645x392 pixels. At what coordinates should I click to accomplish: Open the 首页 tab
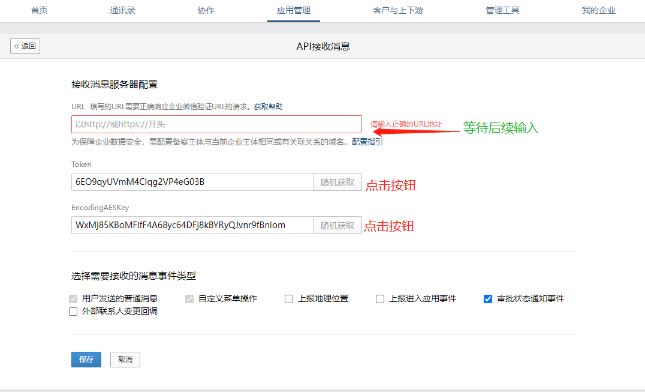tap(39, 10)
